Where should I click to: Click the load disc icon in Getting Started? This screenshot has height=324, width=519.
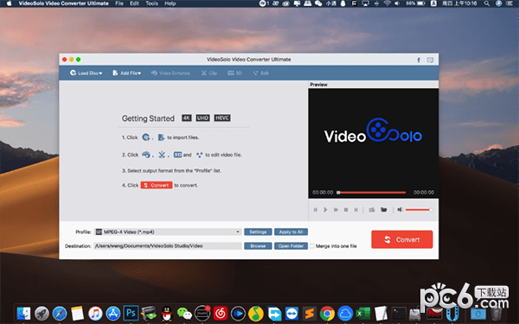146,137
